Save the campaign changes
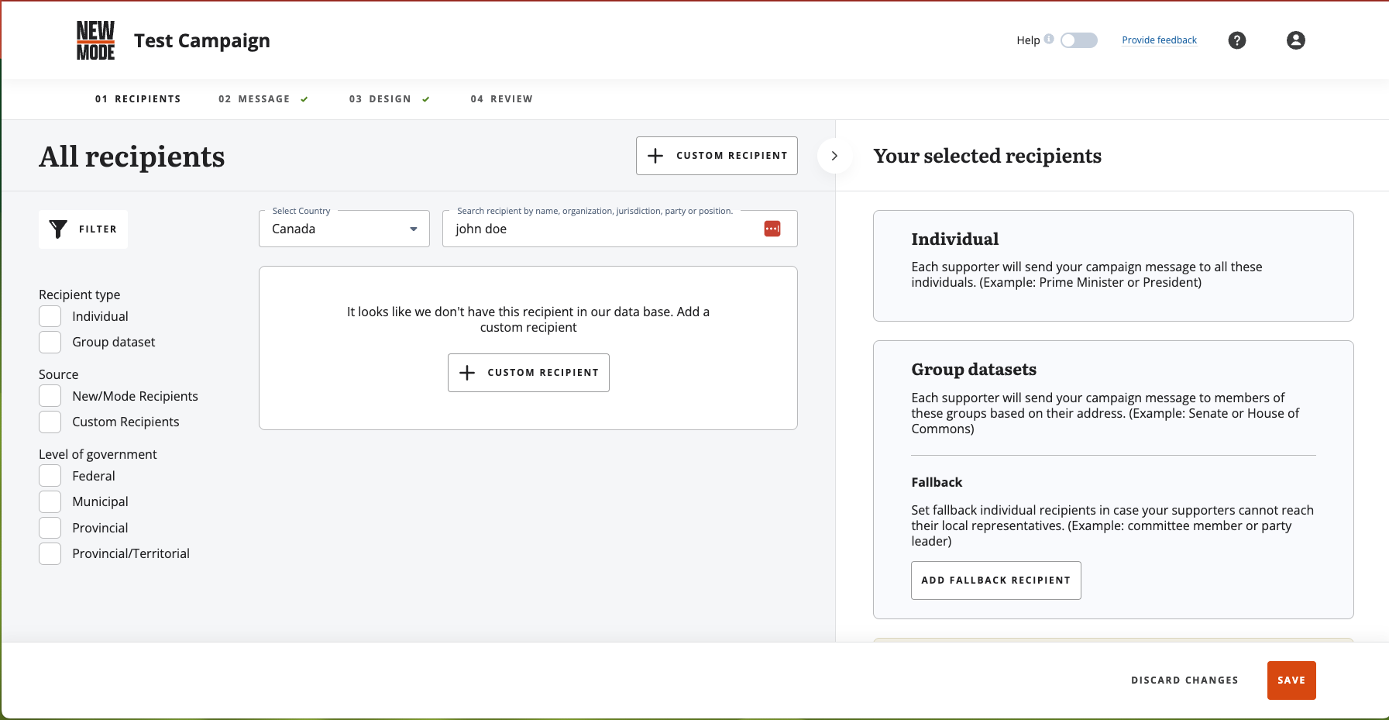Screen dimensions: 1389x720 1291,680
